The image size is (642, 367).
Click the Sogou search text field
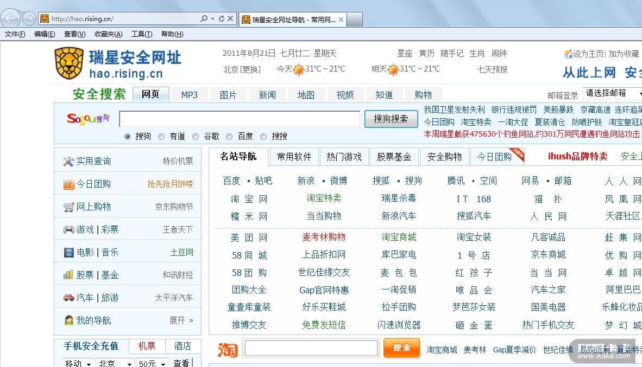(240, 119)
